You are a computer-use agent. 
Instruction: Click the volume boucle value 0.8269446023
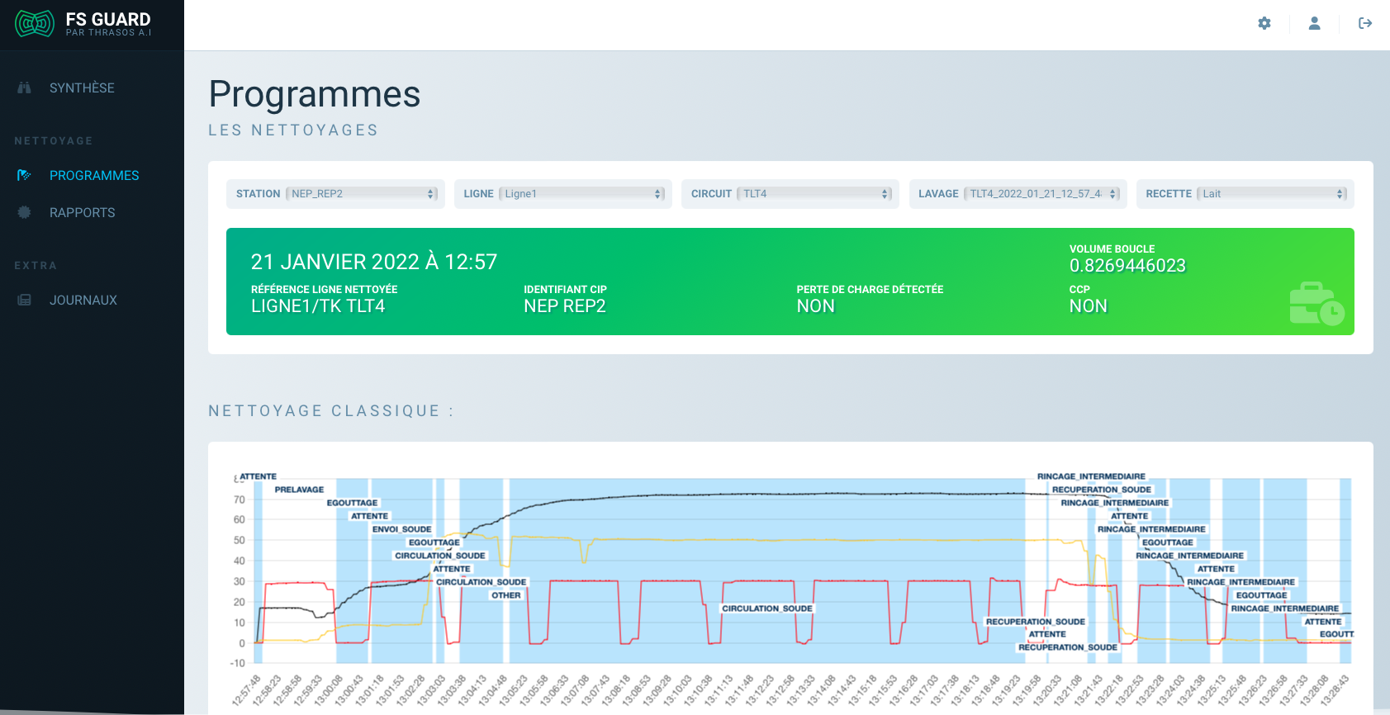coord(1127,266)
